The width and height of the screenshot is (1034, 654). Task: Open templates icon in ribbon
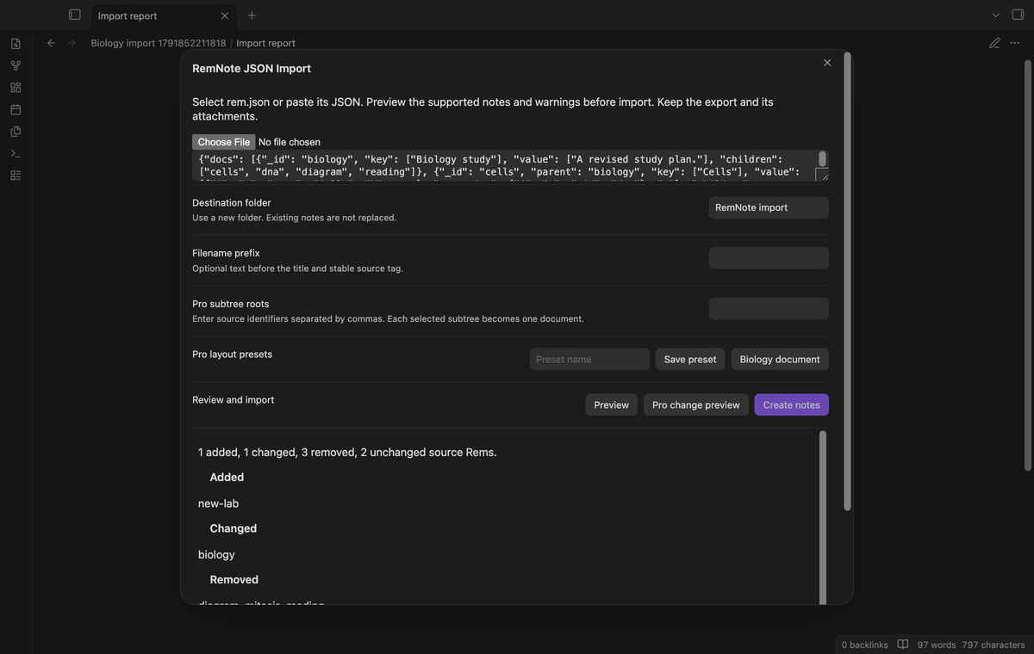point(16,132)
